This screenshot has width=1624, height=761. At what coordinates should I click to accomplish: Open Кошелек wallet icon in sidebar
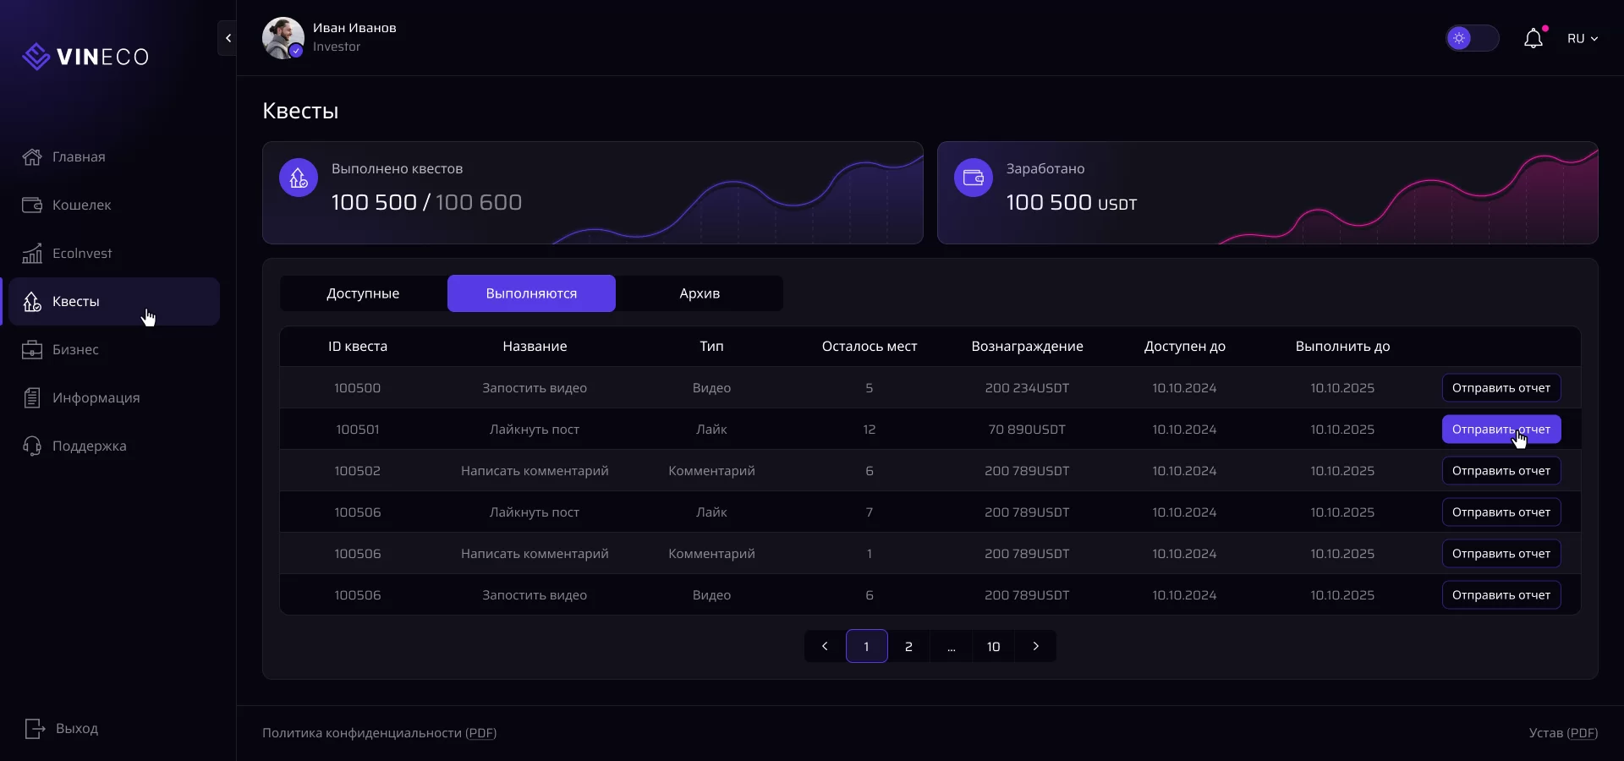(32, 205)
